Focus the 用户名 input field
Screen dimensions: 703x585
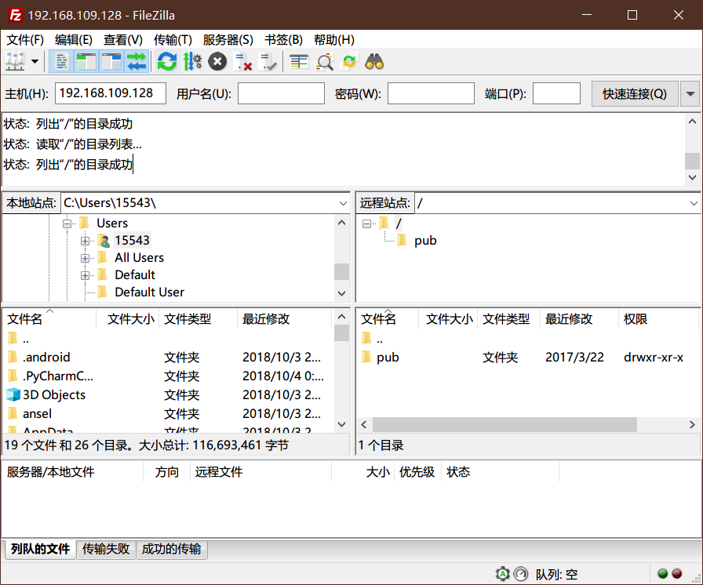click(x=281, y=93)
